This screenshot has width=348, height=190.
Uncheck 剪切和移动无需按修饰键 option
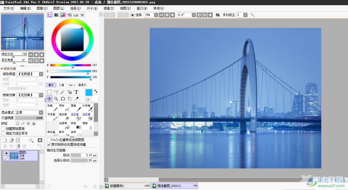tap(49, 144)
